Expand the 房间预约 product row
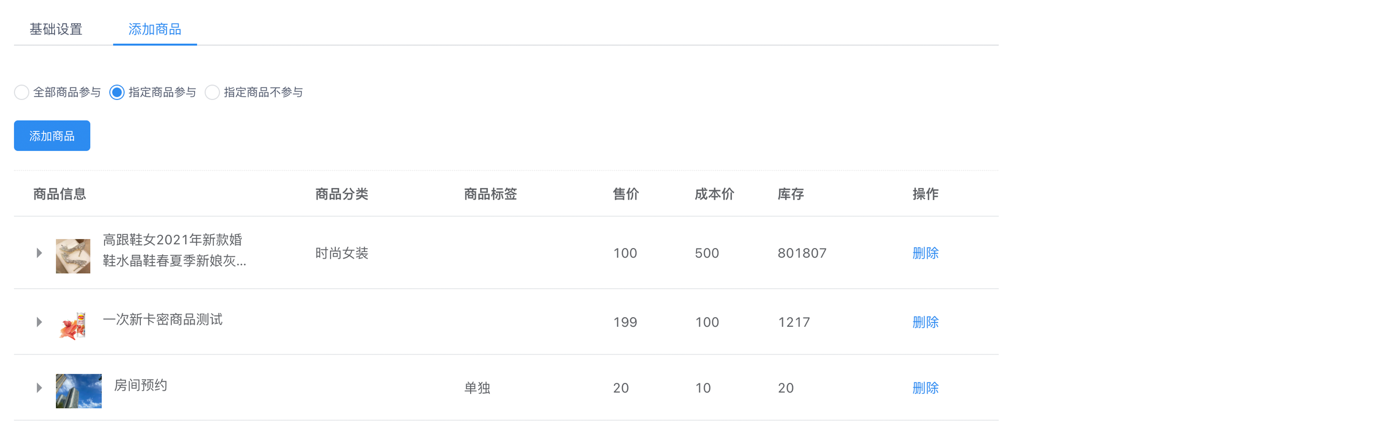 39,388
